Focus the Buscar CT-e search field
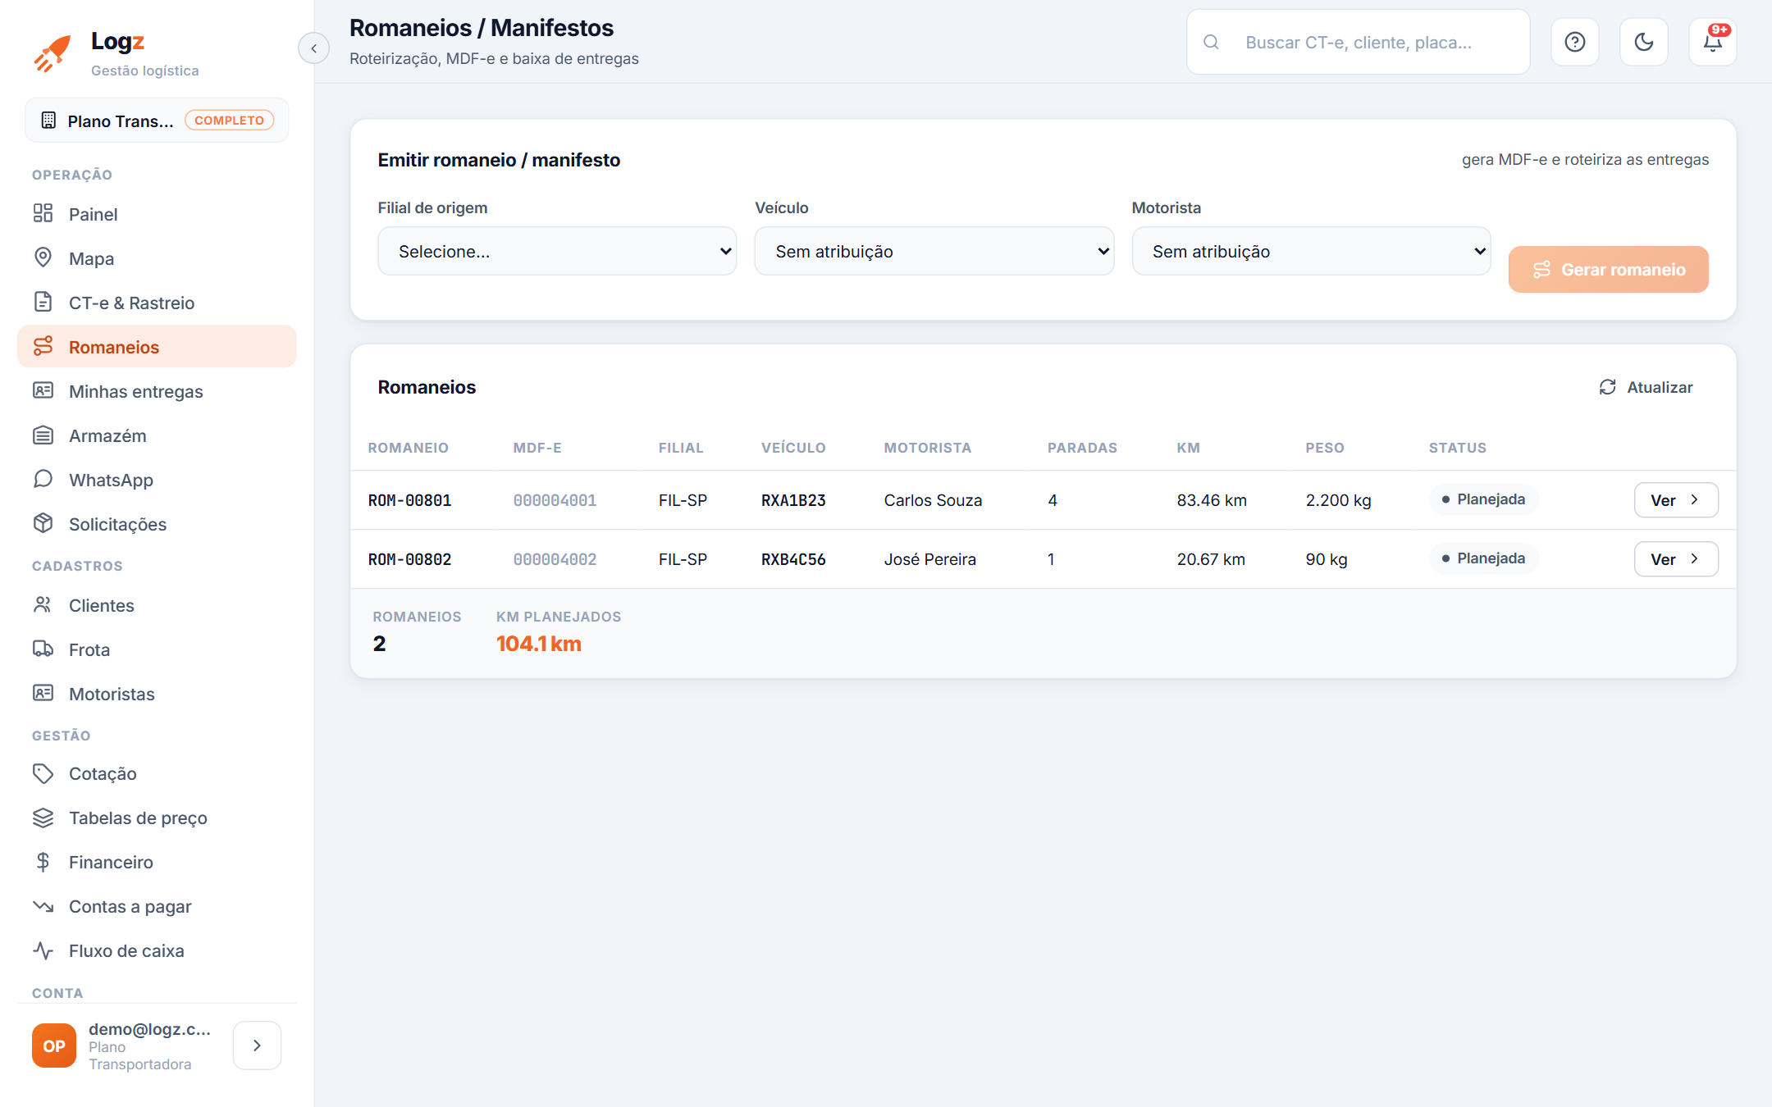 click(x=1359, y=42)
